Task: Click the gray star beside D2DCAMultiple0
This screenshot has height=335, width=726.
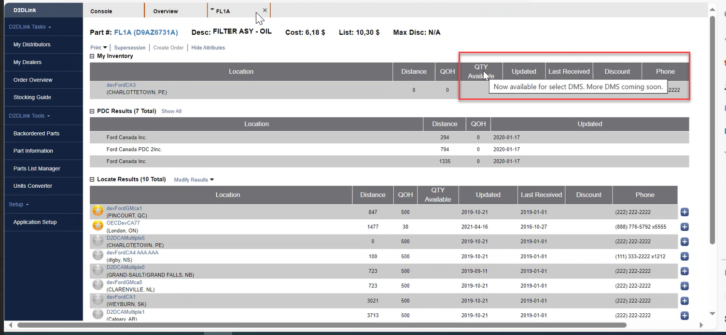Action: pyautogui.click(x=98, y=270)
